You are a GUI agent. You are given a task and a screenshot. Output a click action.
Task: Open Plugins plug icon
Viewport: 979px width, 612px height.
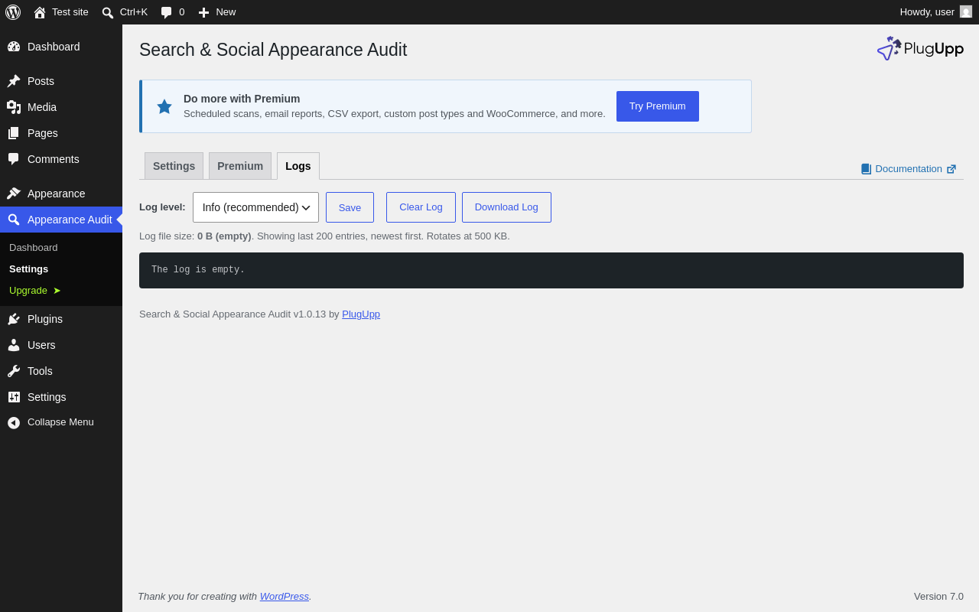coord(14,319)
